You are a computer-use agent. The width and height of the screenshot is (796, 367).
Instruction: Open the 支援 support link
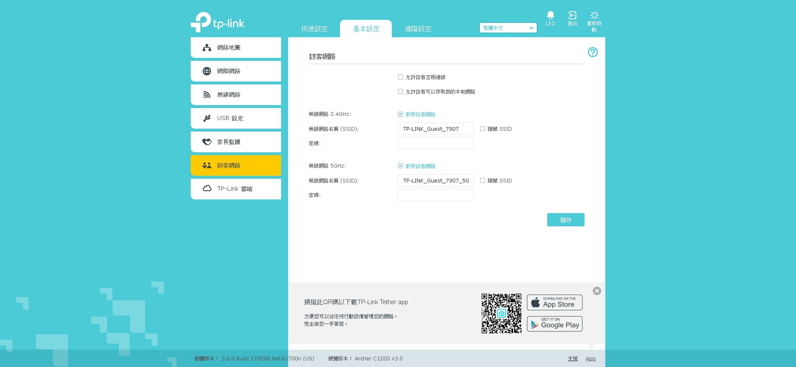point(573,359)
